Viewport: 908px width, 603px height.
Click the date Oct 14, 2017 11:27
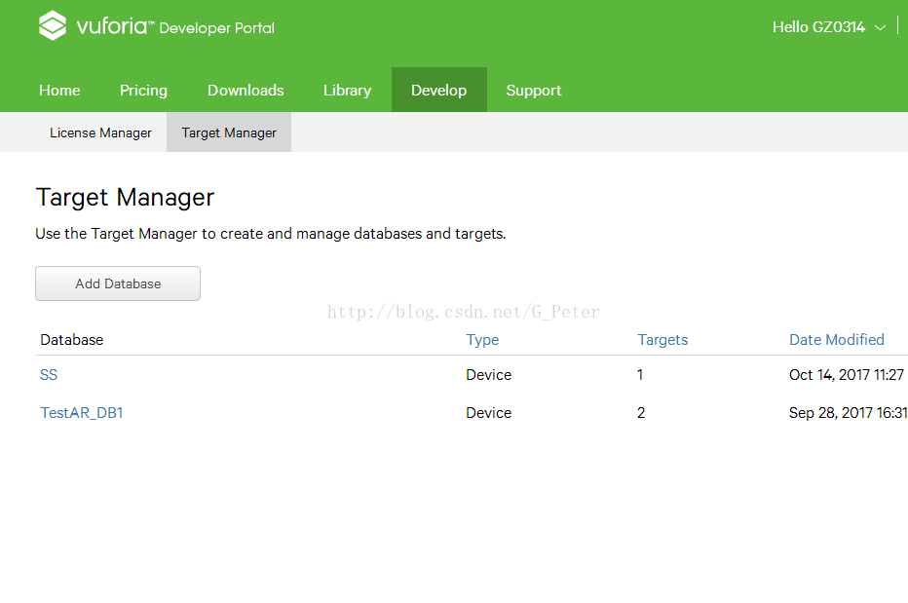click(846, 375)
